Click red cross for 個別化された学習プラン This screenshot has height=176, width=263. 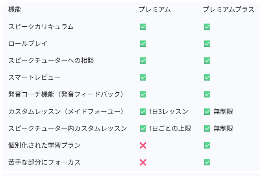pyautogui.click(x=143, y=145)
